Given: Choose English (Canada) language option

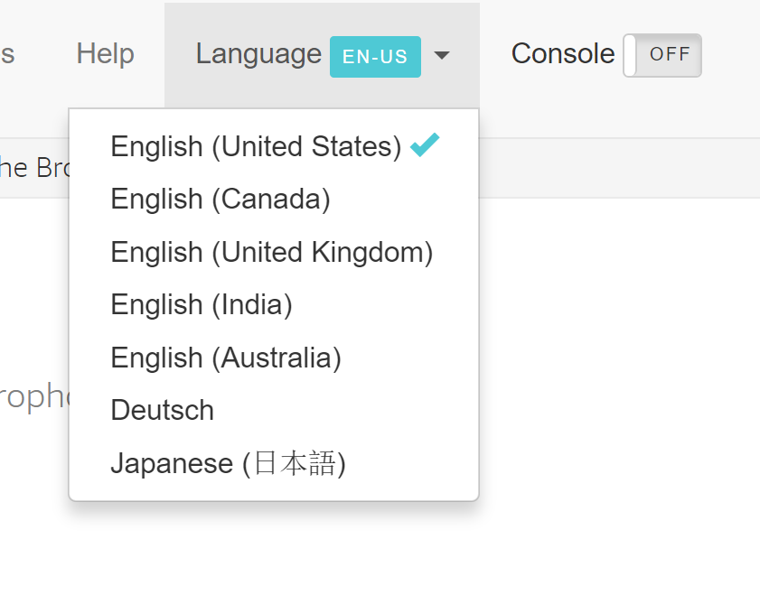Looking at the screenshot, I should pos(220,199).
